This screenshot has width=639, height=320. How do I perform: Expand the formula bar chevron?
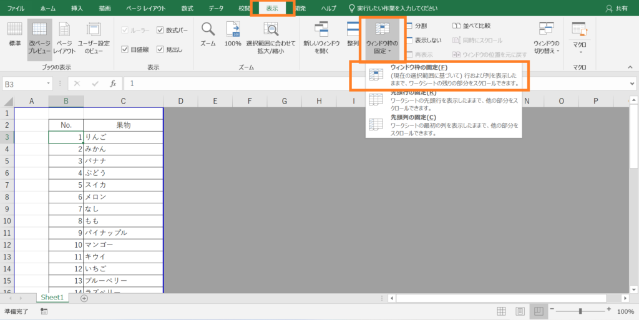click(x=632, y=84)
